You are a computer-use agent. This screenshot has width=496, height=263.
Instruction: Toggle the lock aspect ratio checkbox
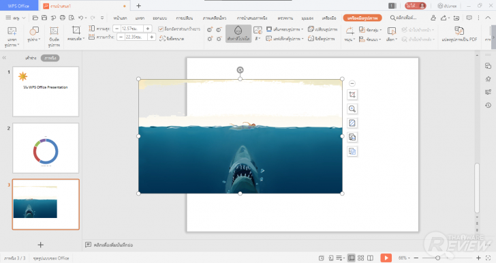click(x=161, y=29)
